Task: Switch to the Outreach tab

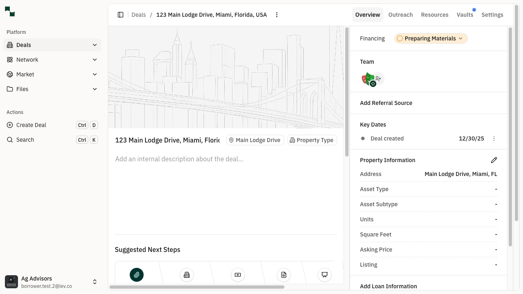Action: pyautogui.click(x=400, y=15)
